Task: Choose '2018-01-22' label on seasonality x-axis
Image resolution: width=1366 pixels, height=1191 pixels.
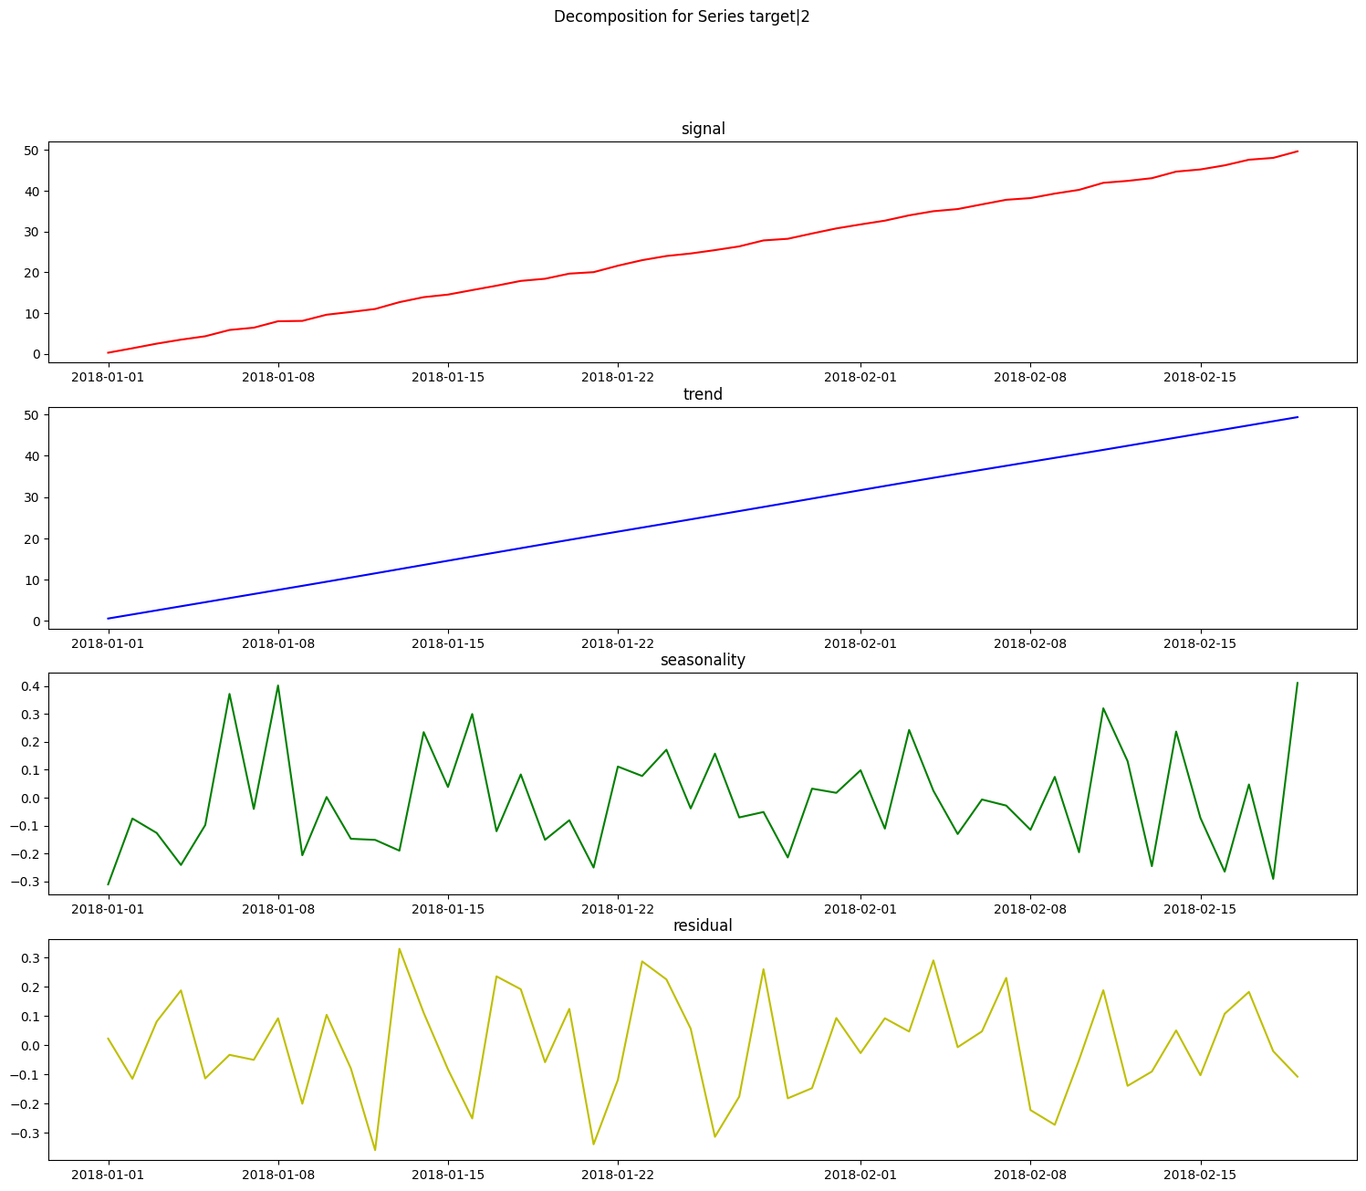Action: click(x=618, y=908)
